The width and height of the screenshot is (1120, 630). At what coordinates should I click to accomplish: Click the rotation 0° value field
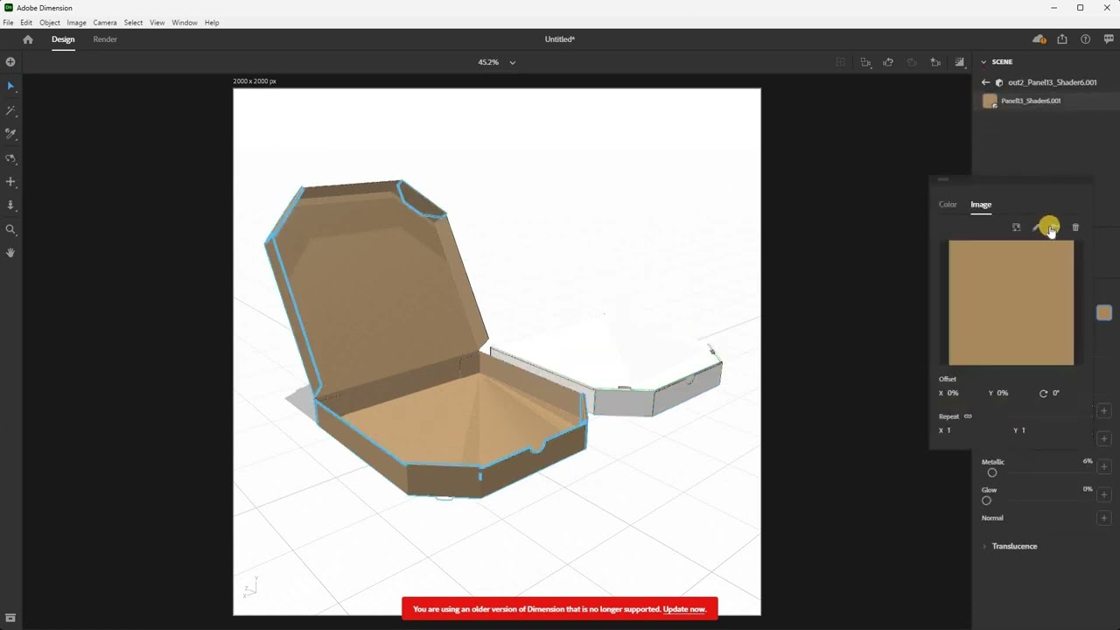tap(1056, 394)
